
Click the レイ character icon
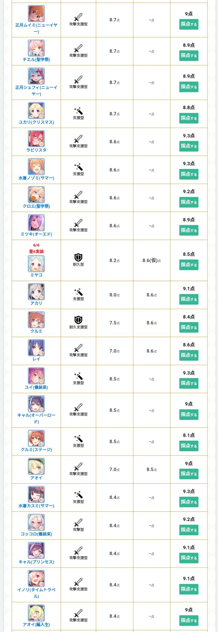[x=36, y=348]
